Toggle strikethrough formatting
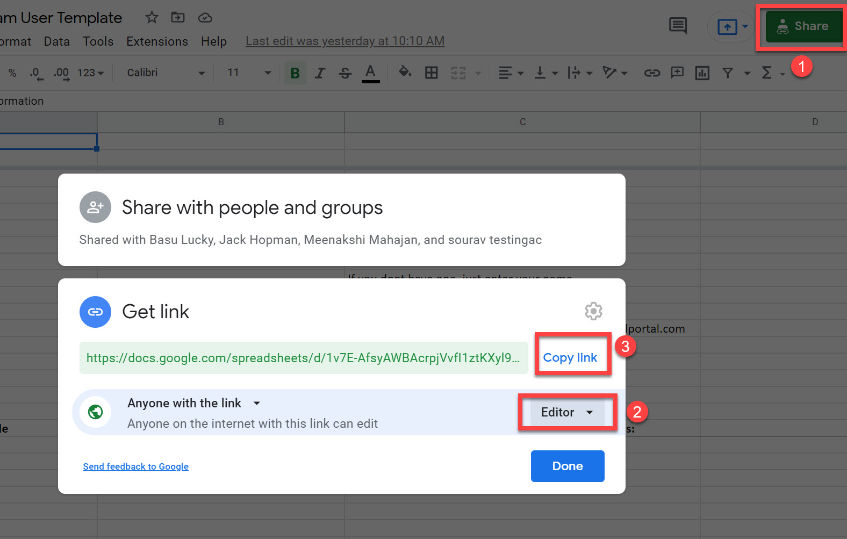This screenshot has width=847, height=539. 345,73
